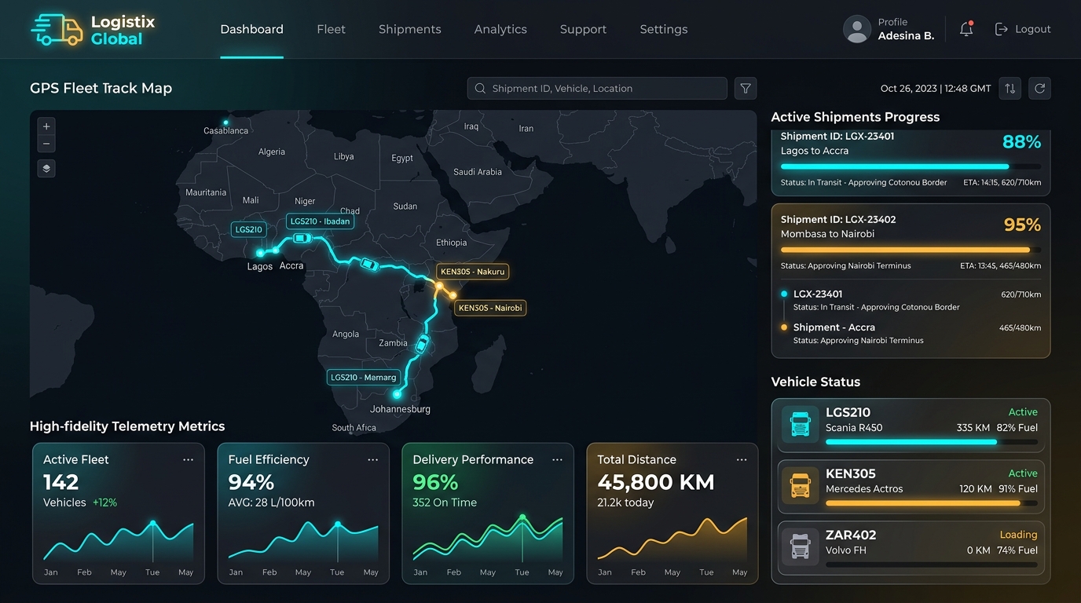
Task: Click the Logout button
Action: [x=1023, y=29]
